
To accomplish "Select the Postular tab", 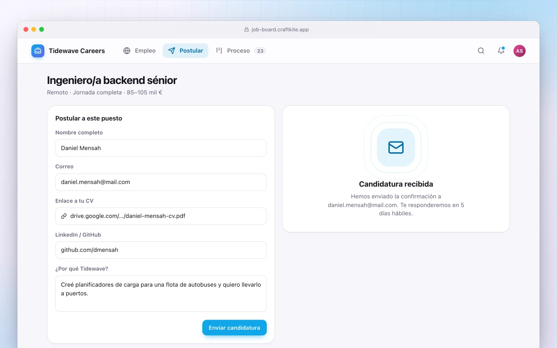I will point(186,51).
